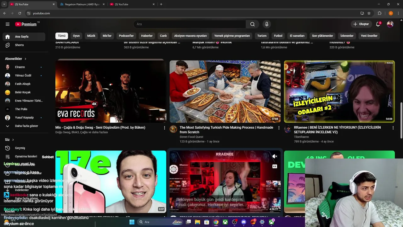The width and height of the screenshot is (403, 227).
Task: Select the Yemek pişirme programları chip
Action: click(x=232, y=36)
